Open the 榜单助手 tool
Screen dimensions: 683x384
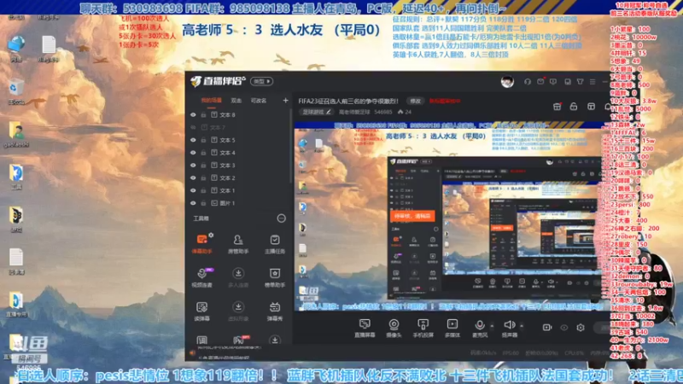pyautogui.click(x=274, y=277)
